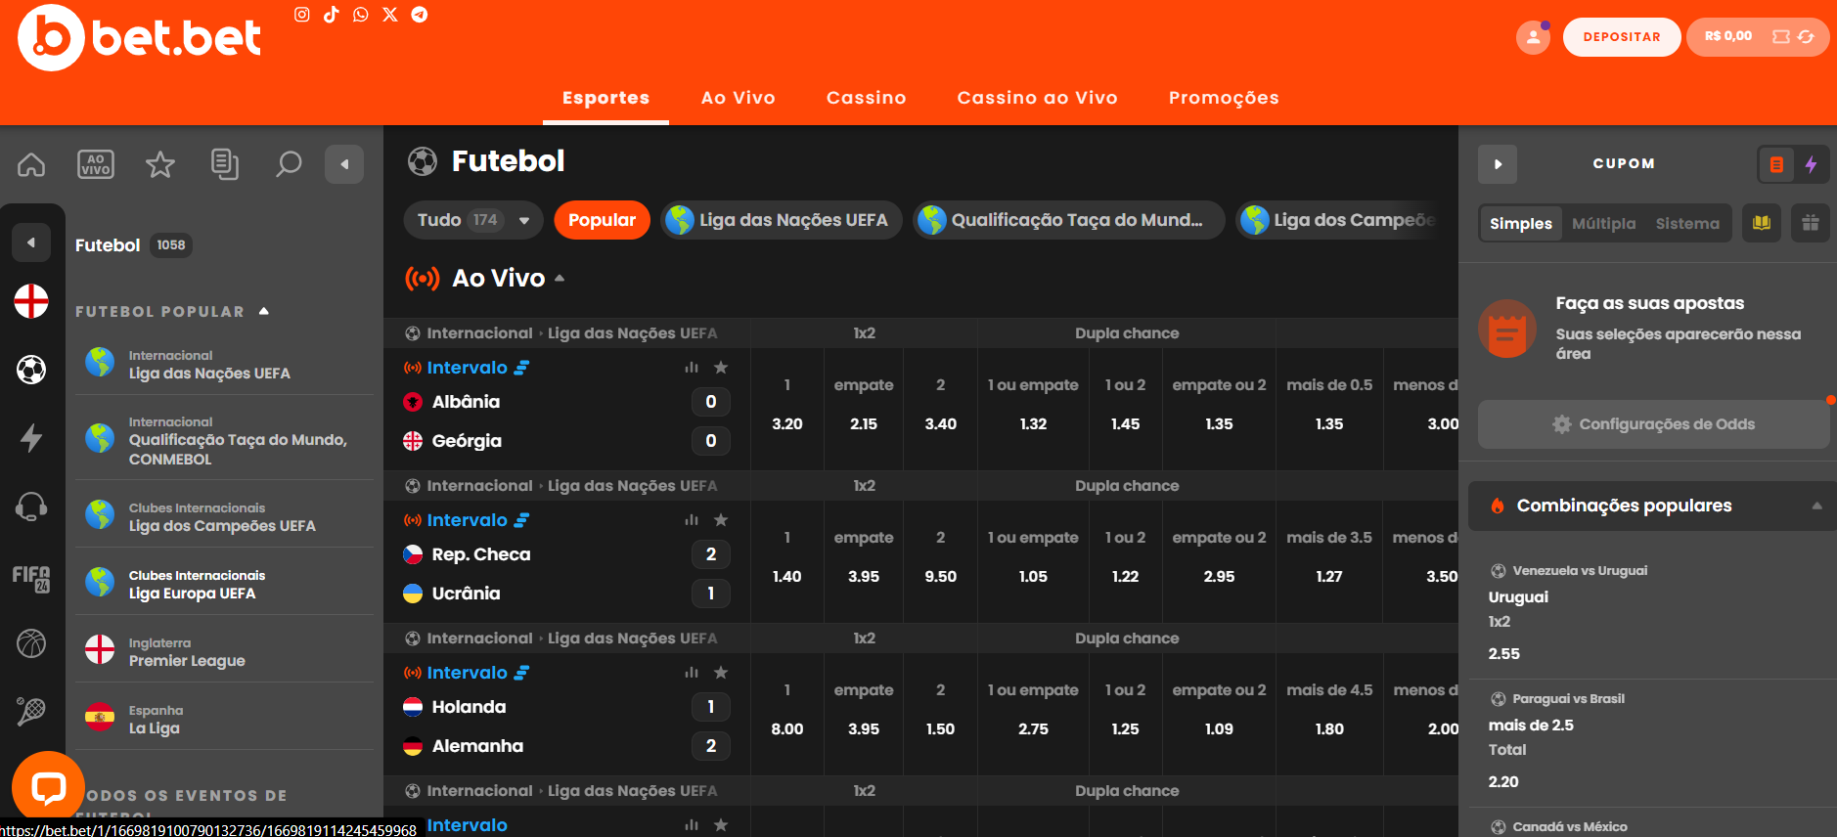Open Configurações de Odds
The image size is (1837, 837).
pos(1653,424)
